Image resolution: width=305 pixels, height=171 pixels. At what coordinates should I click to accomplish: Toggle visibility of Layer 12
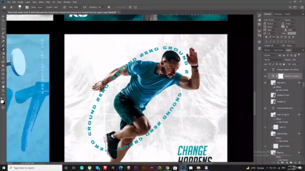tap(265, 127)
